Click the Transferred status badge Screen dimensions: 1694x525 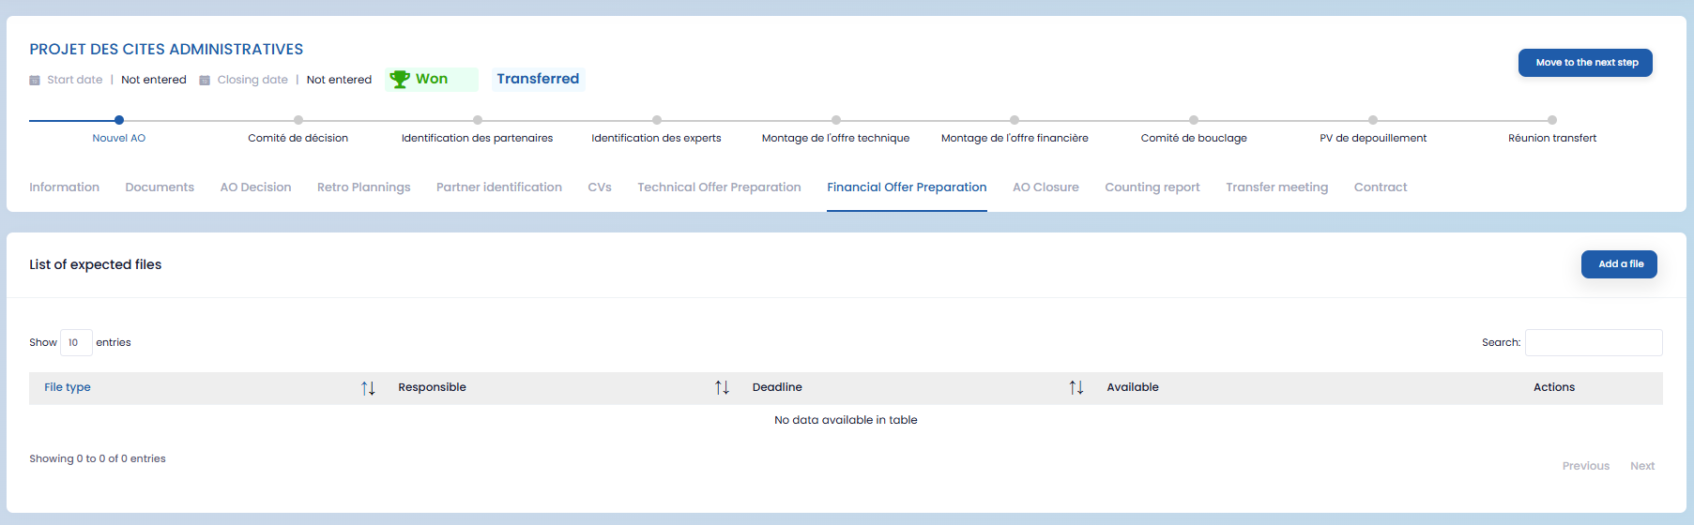(538, 79)
